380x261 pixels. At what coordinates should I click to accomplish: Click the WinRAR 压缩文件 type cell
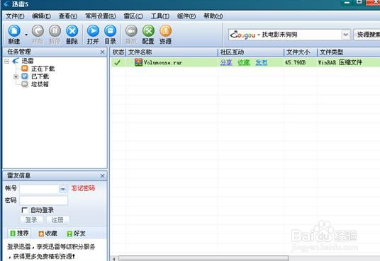coord(340,62)
